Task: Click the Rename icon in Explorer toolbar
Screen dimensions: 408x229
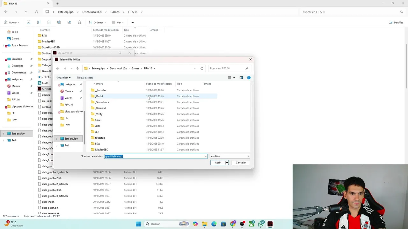Action: pyautogui.click(x=59, y=22)
